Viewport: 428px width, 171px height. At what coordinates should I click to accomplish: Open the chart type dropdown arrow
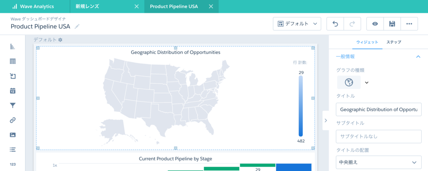(x=367, y=82)
